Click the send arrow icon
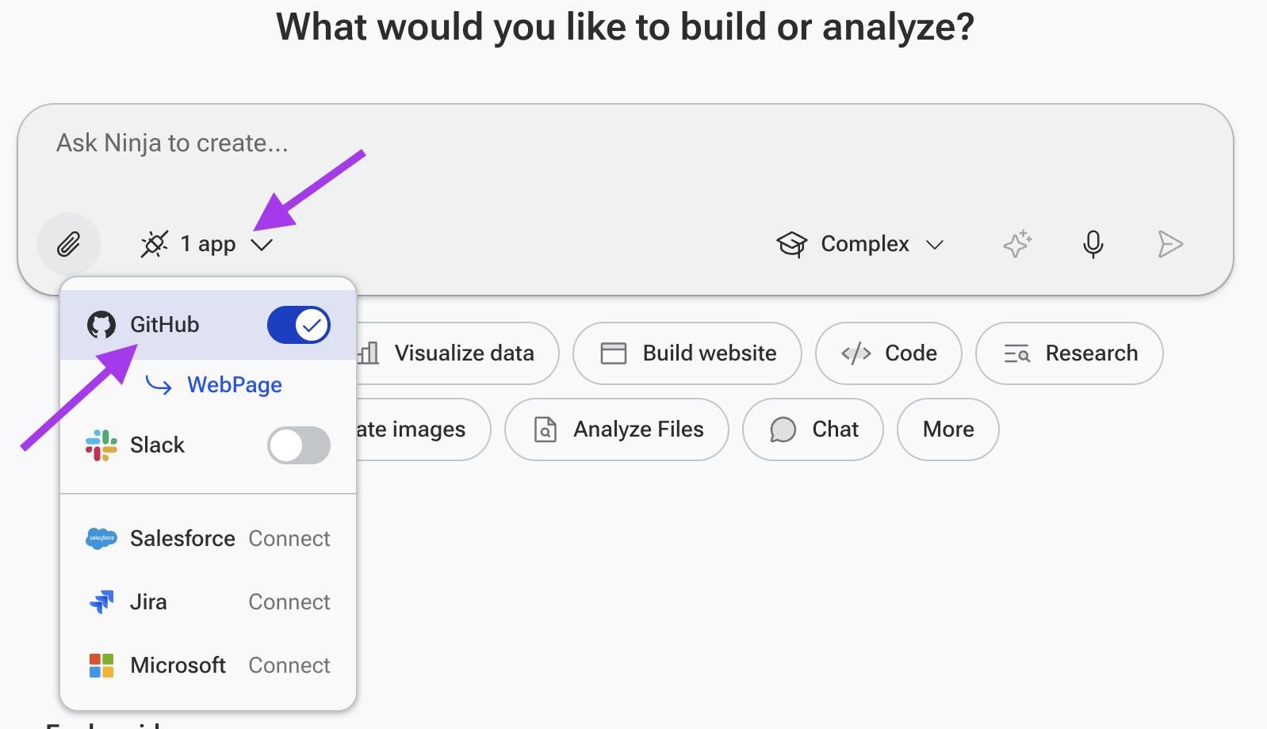This screenshot has height=729, width=1267. pyautogui.click(x=1170, y=244)
